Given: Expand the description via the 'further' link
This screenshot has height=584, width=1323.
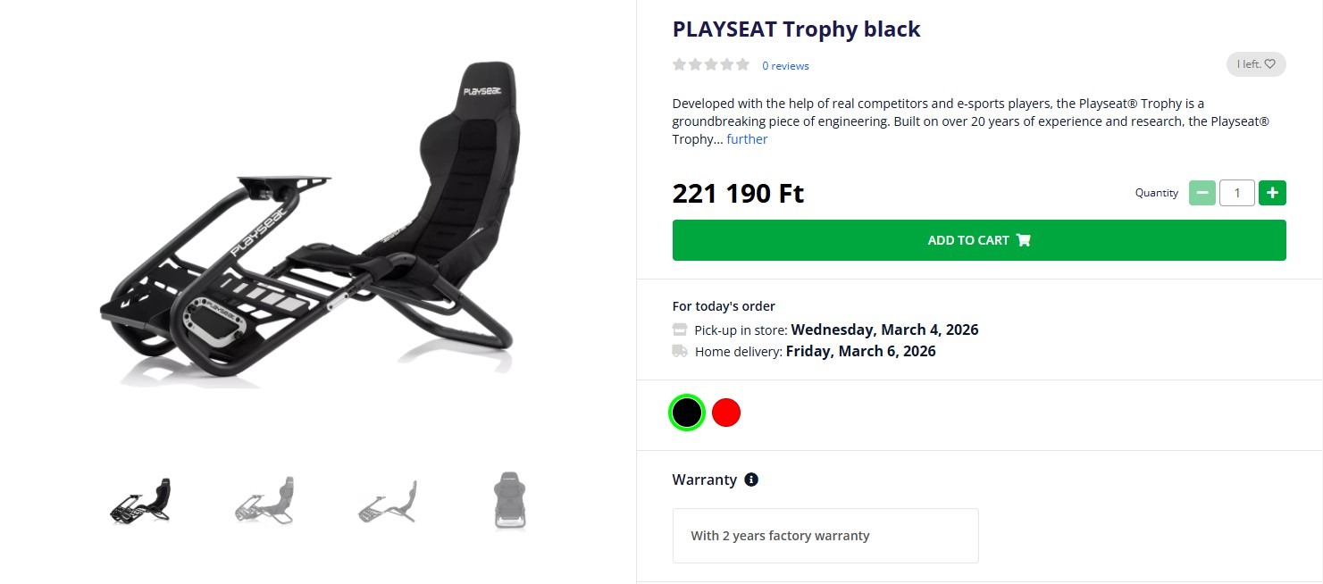Looking at the screenshot, I should click(x=747, y=139).
